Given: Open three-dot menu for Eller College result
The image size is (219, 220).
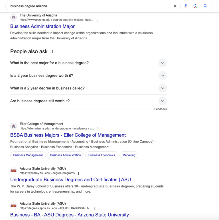Looking at the screenshot, I should [98, 129].
